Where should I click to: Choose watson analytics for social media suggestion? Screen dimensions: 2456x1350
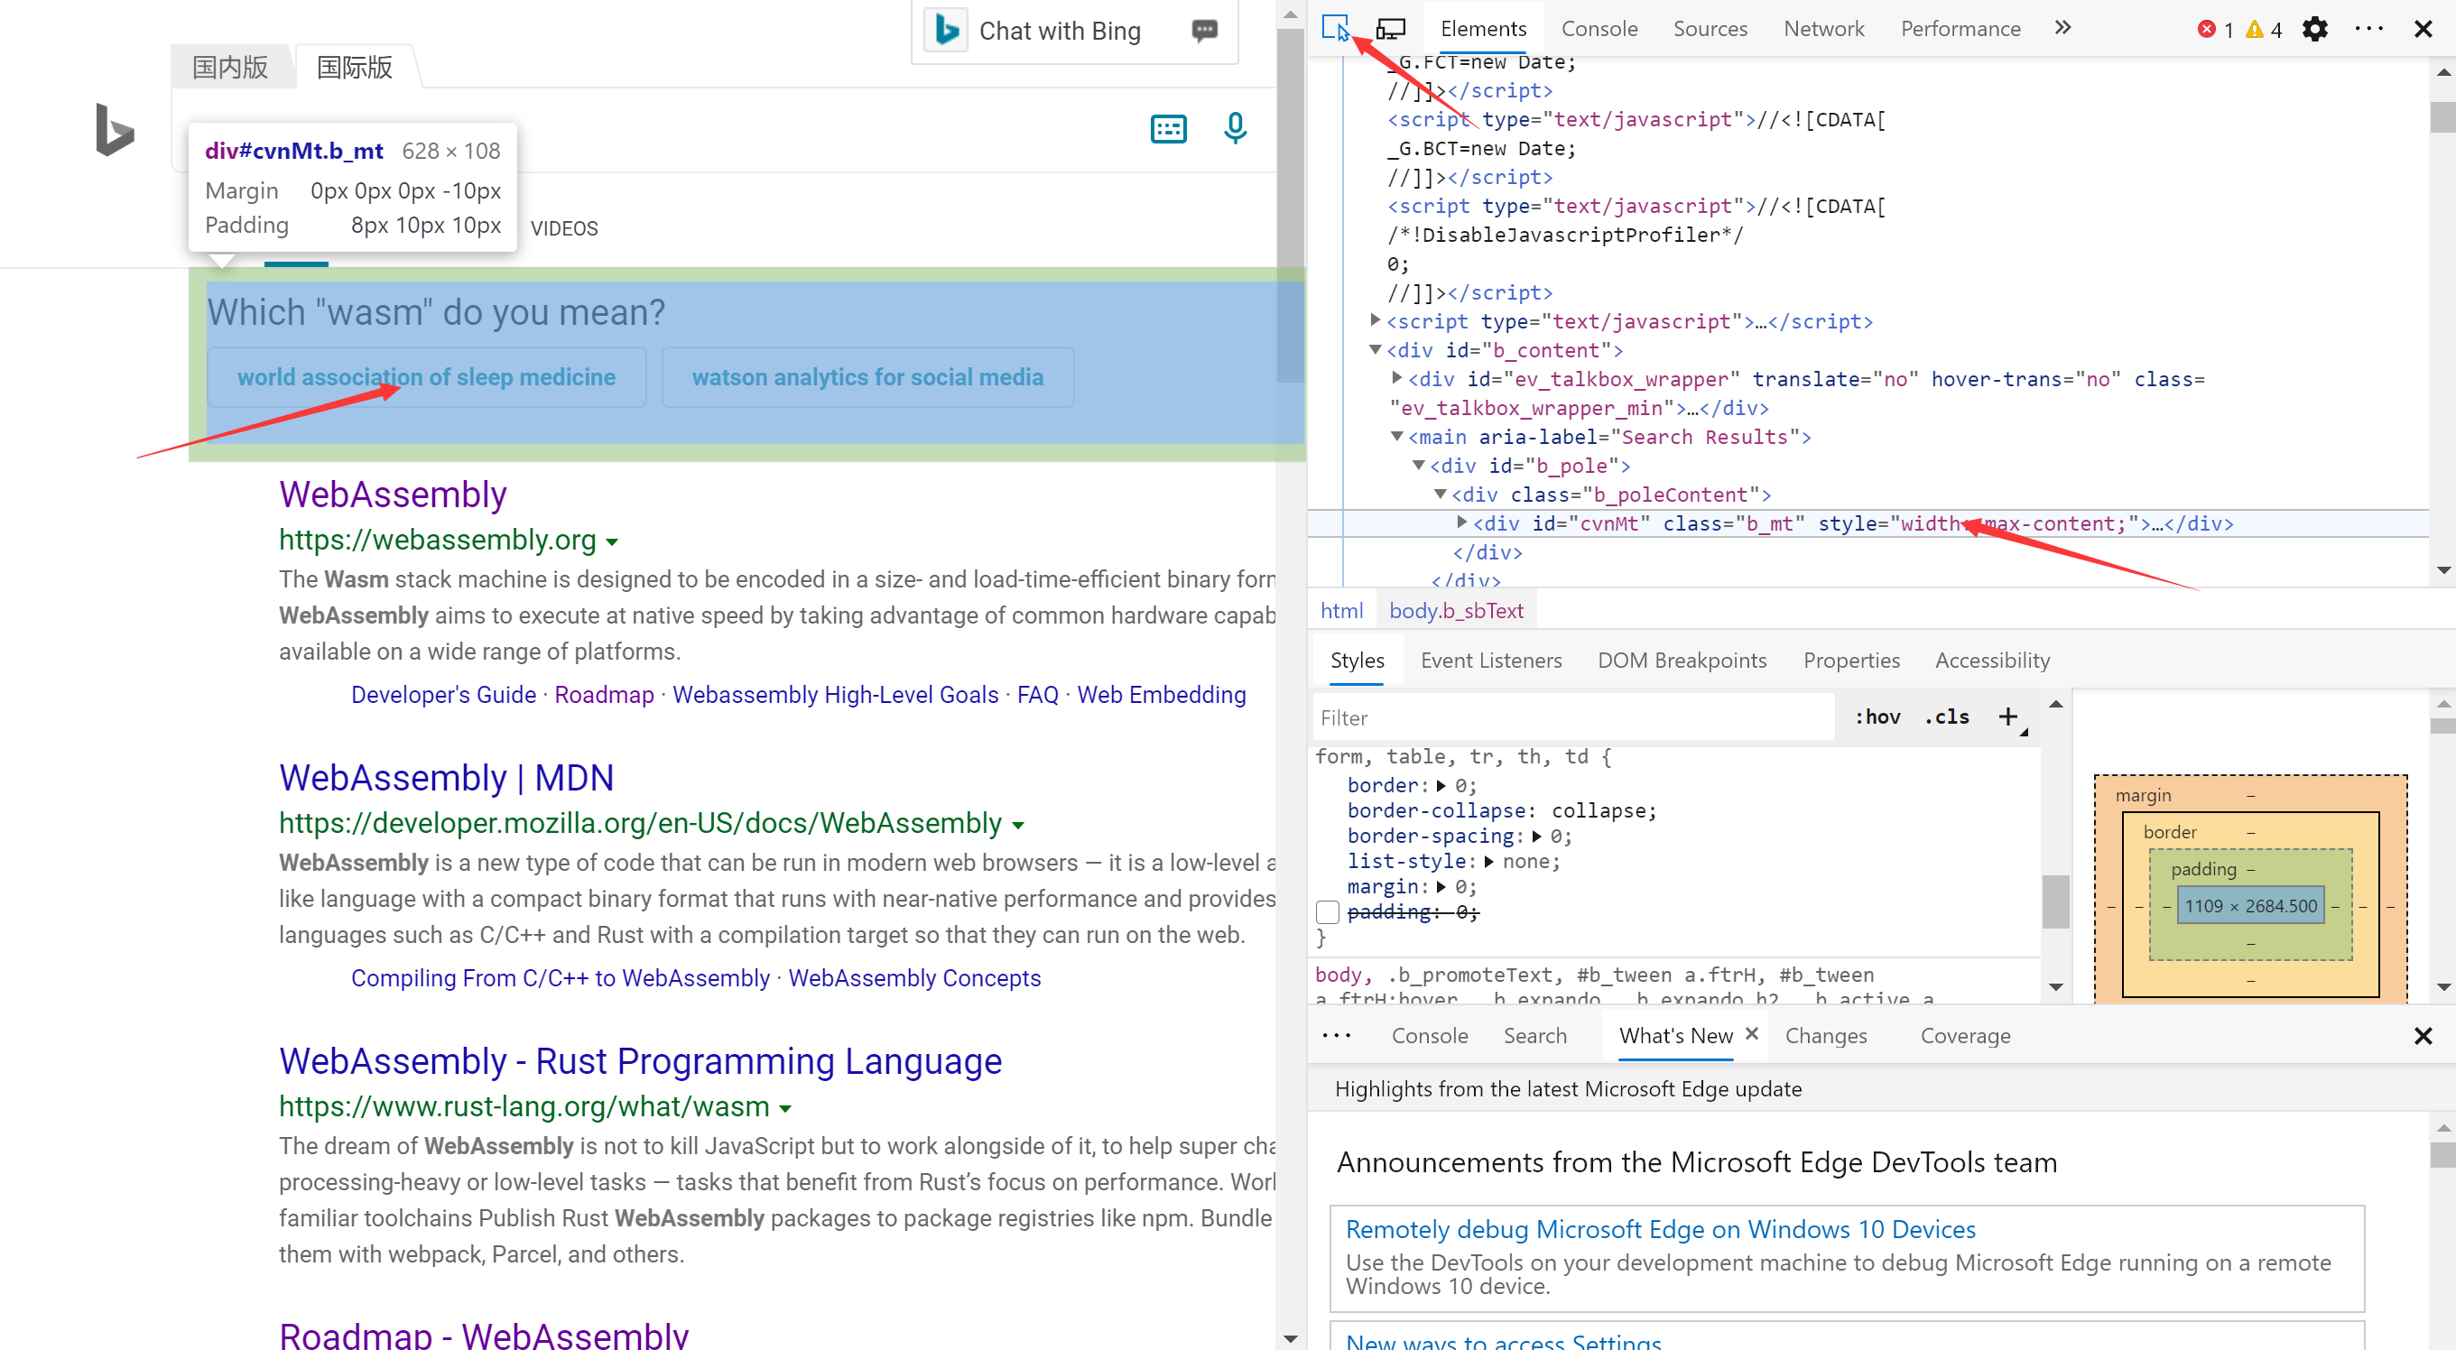(867, 376)
